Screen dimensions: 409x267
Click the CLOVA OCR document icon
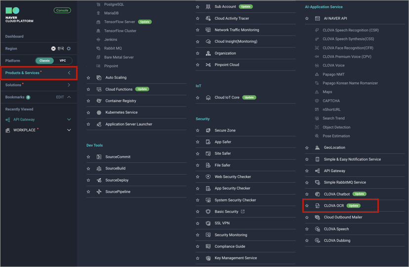click(x=317, y=205)
